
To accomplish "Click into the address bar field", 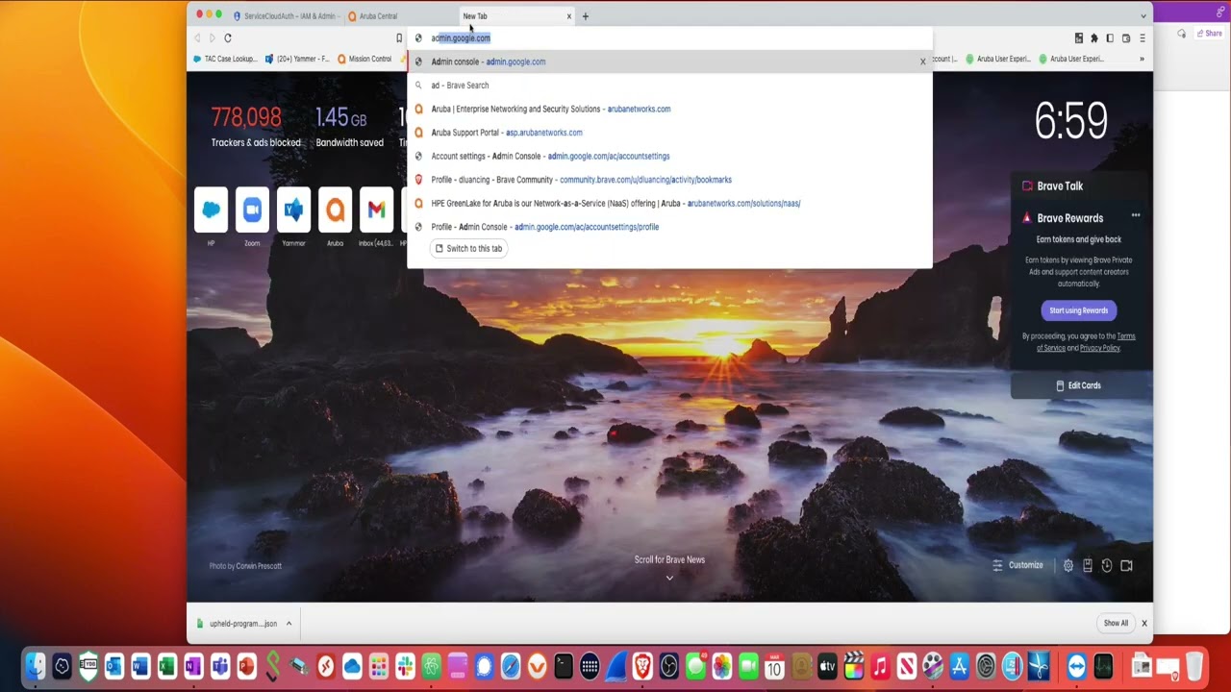I will click(x=669, y=38).
